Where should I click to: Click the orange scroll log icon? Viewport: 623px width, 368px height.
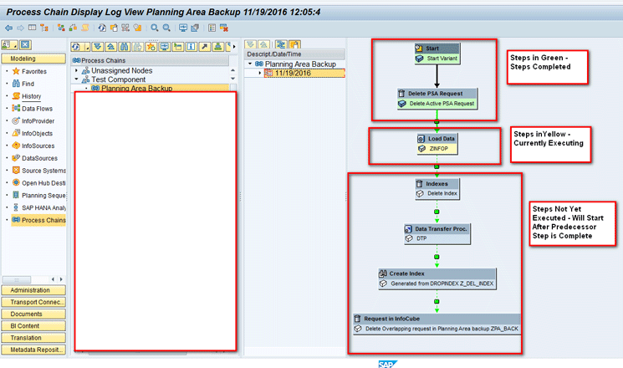84,28
